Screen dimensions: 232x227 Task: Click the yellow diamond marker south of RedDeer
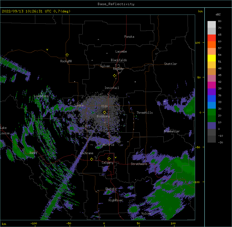tap(115, 75)
